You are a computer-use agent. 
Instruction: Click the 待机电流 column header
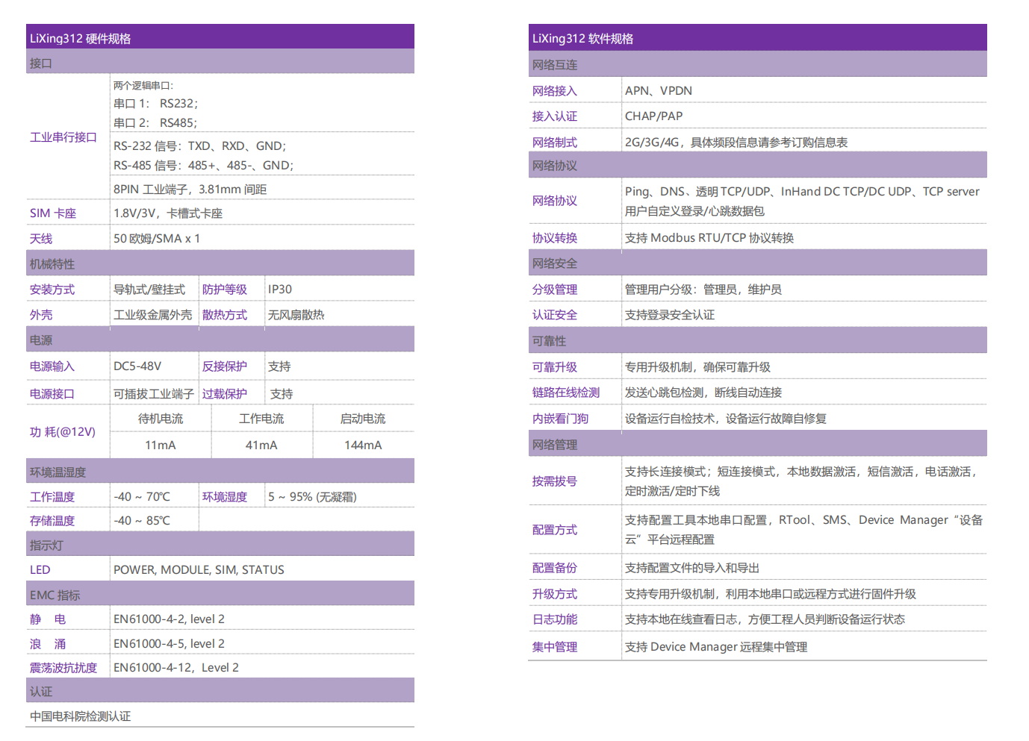click(x=161, y=419)
